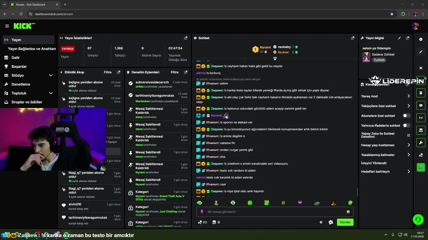The image size is (428, 240).
Task: Click the Sadece Sohbet category thumbnail
Action: 366,57
